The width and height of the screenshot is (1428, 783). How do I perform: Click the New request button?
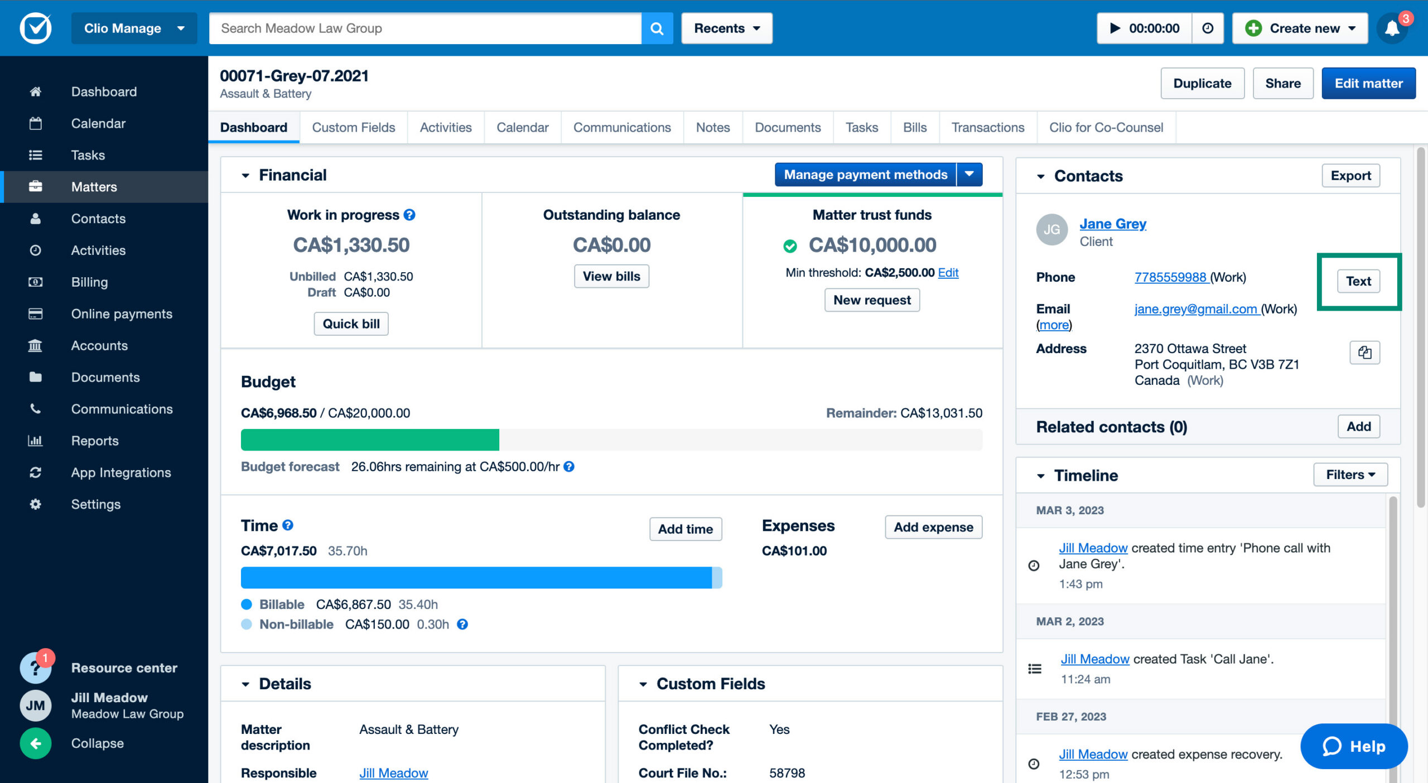click(872, 300)
